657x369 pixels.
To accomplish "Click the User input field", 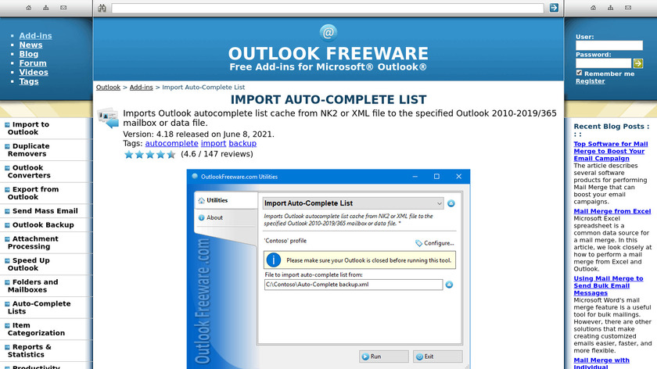I will click(609, 45).
